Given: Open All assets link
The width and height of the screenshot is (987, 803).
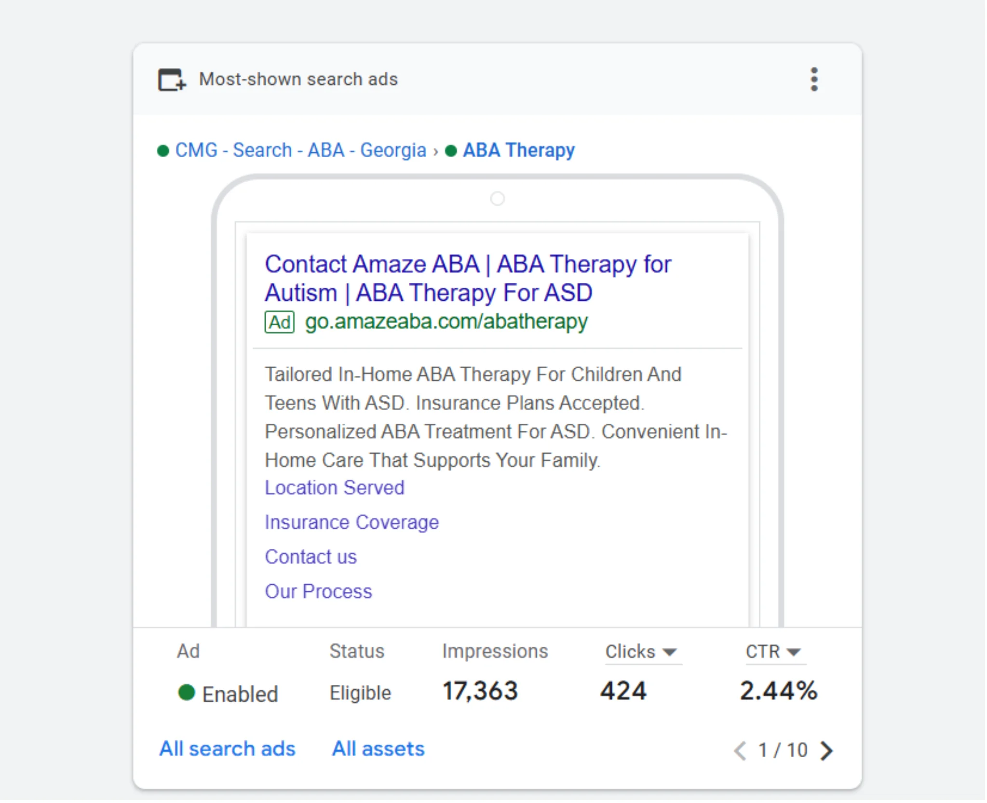Looking at the screenshot, I should 378,749.
